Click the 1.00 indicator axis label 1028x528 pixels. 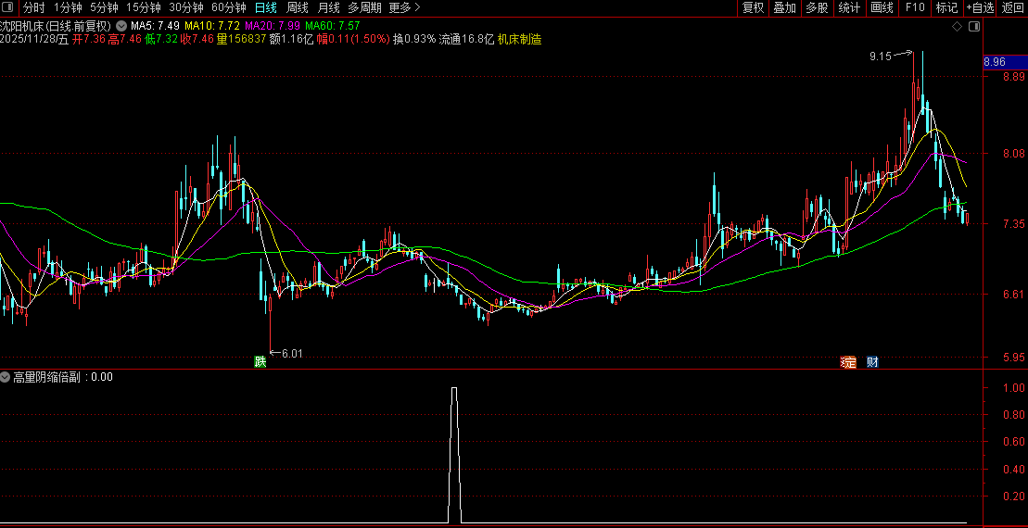tap(1015, 388)
